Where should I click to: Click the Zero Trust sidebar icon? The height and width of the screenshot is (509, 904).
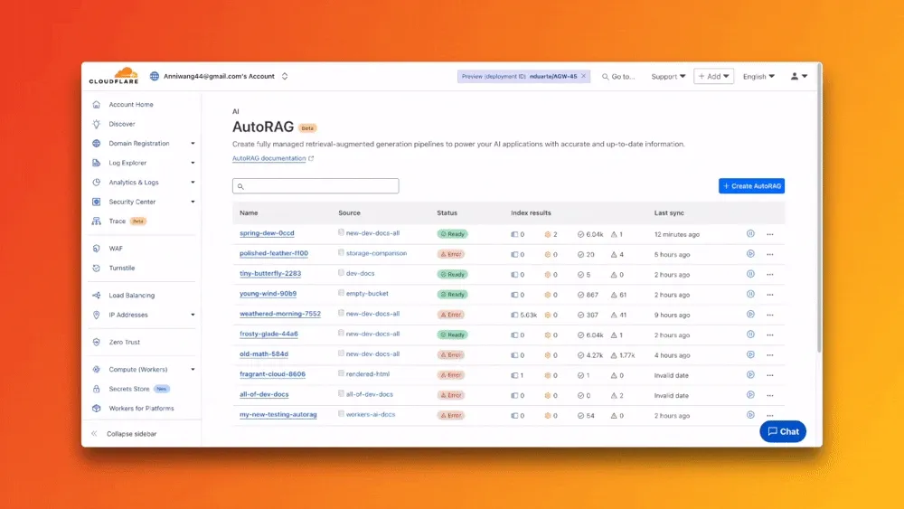(x=97, y=343)
